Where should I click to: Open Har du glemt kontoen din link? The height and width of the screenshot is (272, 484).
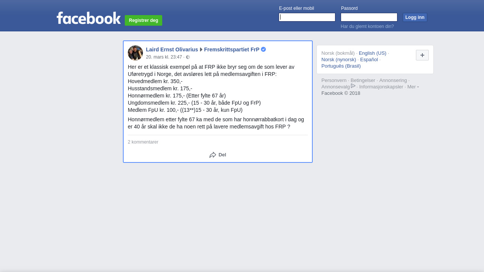pyautogui.click(x=367, y=26)
